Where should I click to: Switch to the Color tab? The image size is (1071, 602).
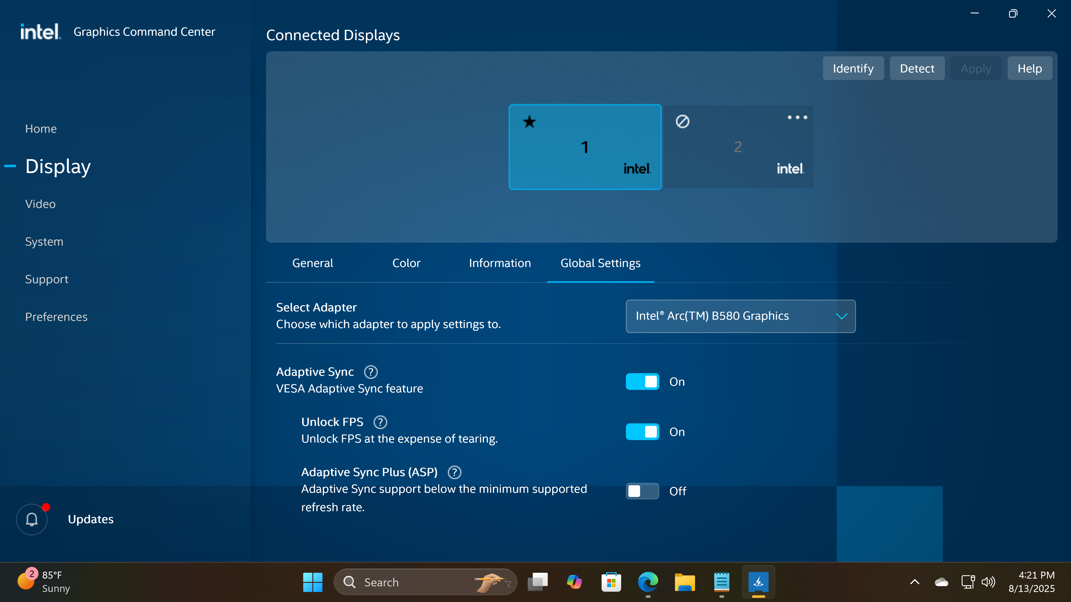click(406, 263)
